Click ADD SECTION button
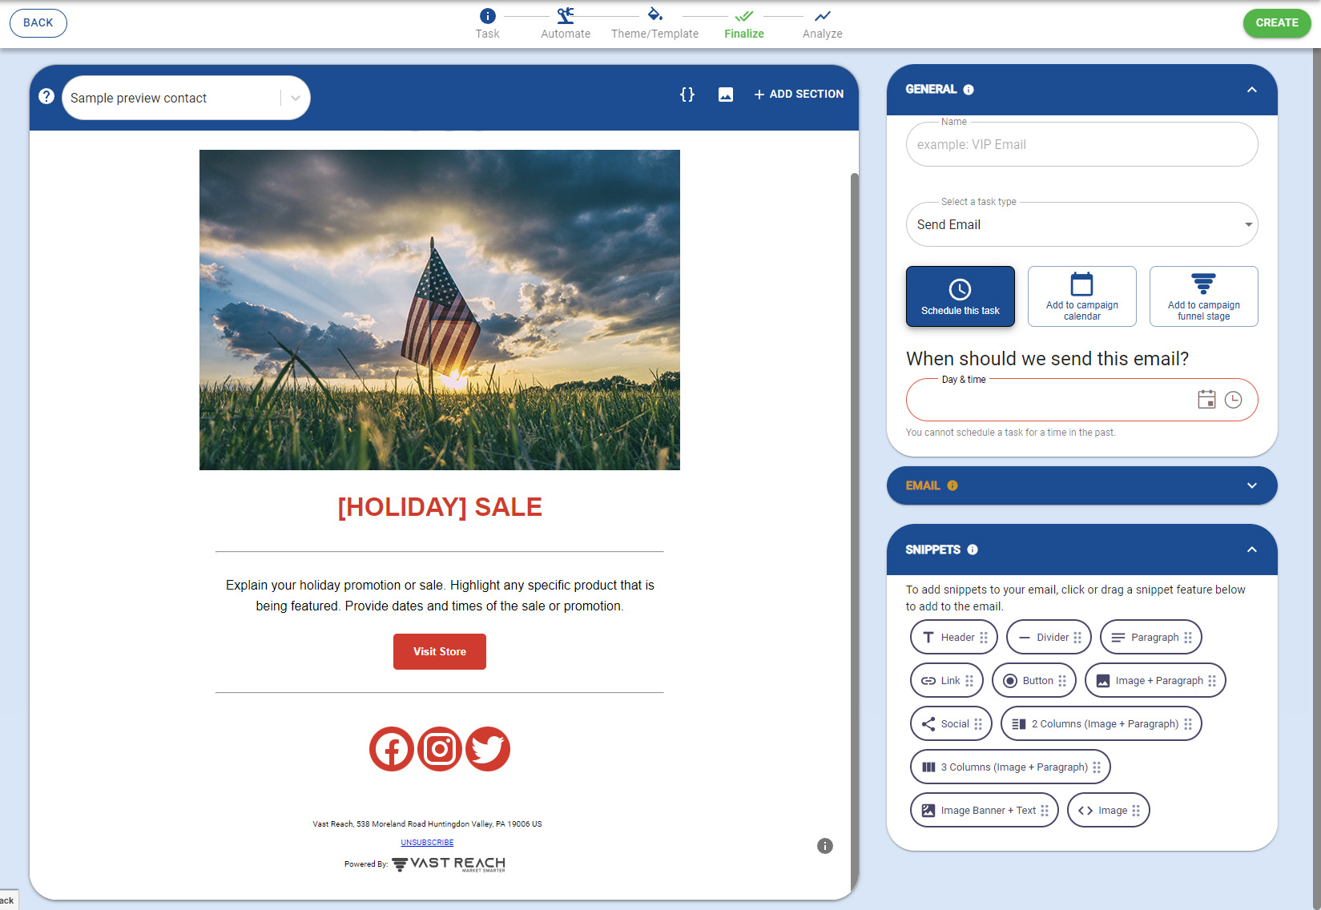This screenshot has height=910, width=1321. 799,95
